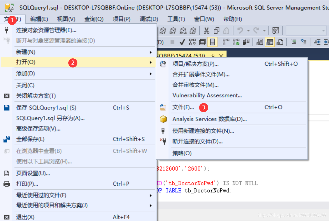Open the Undo history dropdown arrow
Image resolution: width=329 pixels, height=221 pixels.
click(248, 31)
